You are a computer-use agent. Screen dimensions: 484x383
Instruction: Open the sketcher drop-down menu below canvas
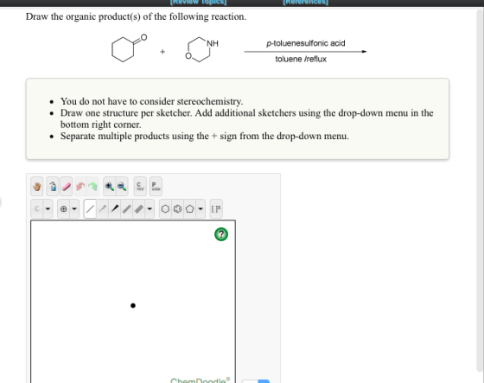pyautogui.click(x=256, y=381)
